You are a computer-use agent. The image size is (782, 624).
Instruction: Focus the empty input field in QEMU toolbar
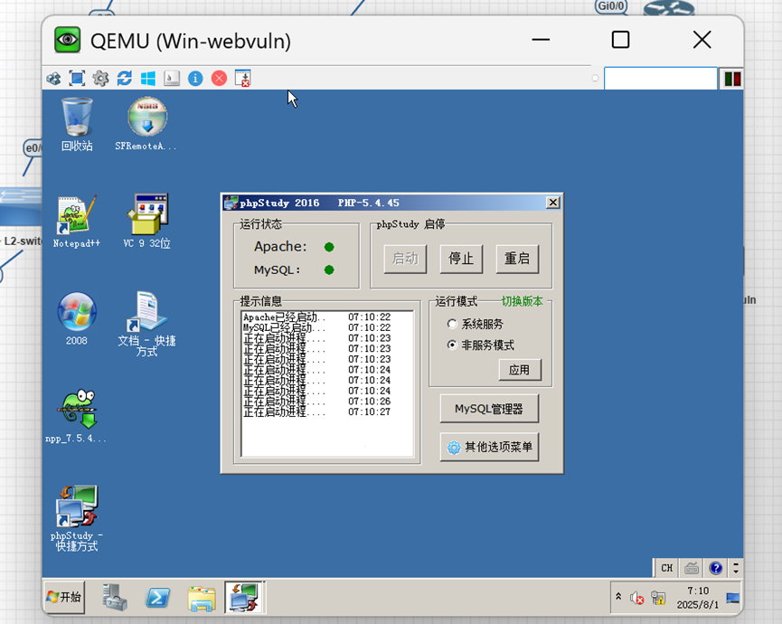[x=661, y=79]
